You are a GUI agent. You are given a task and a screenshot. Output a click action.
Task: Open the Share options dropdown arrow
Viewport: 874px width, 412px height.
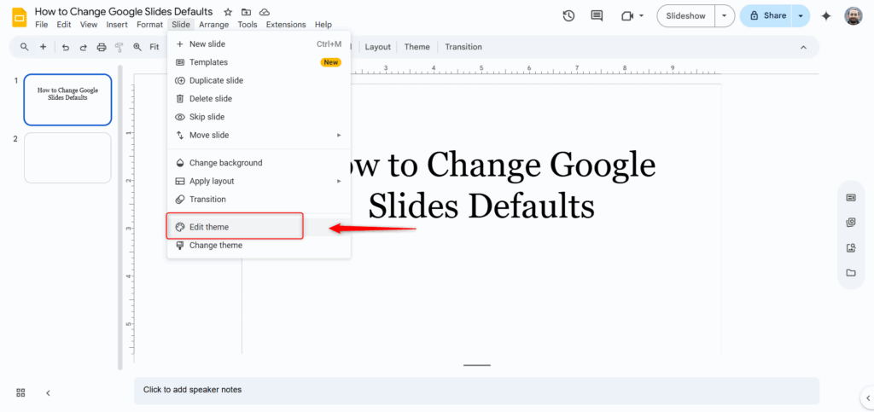[x=800, y=15]
